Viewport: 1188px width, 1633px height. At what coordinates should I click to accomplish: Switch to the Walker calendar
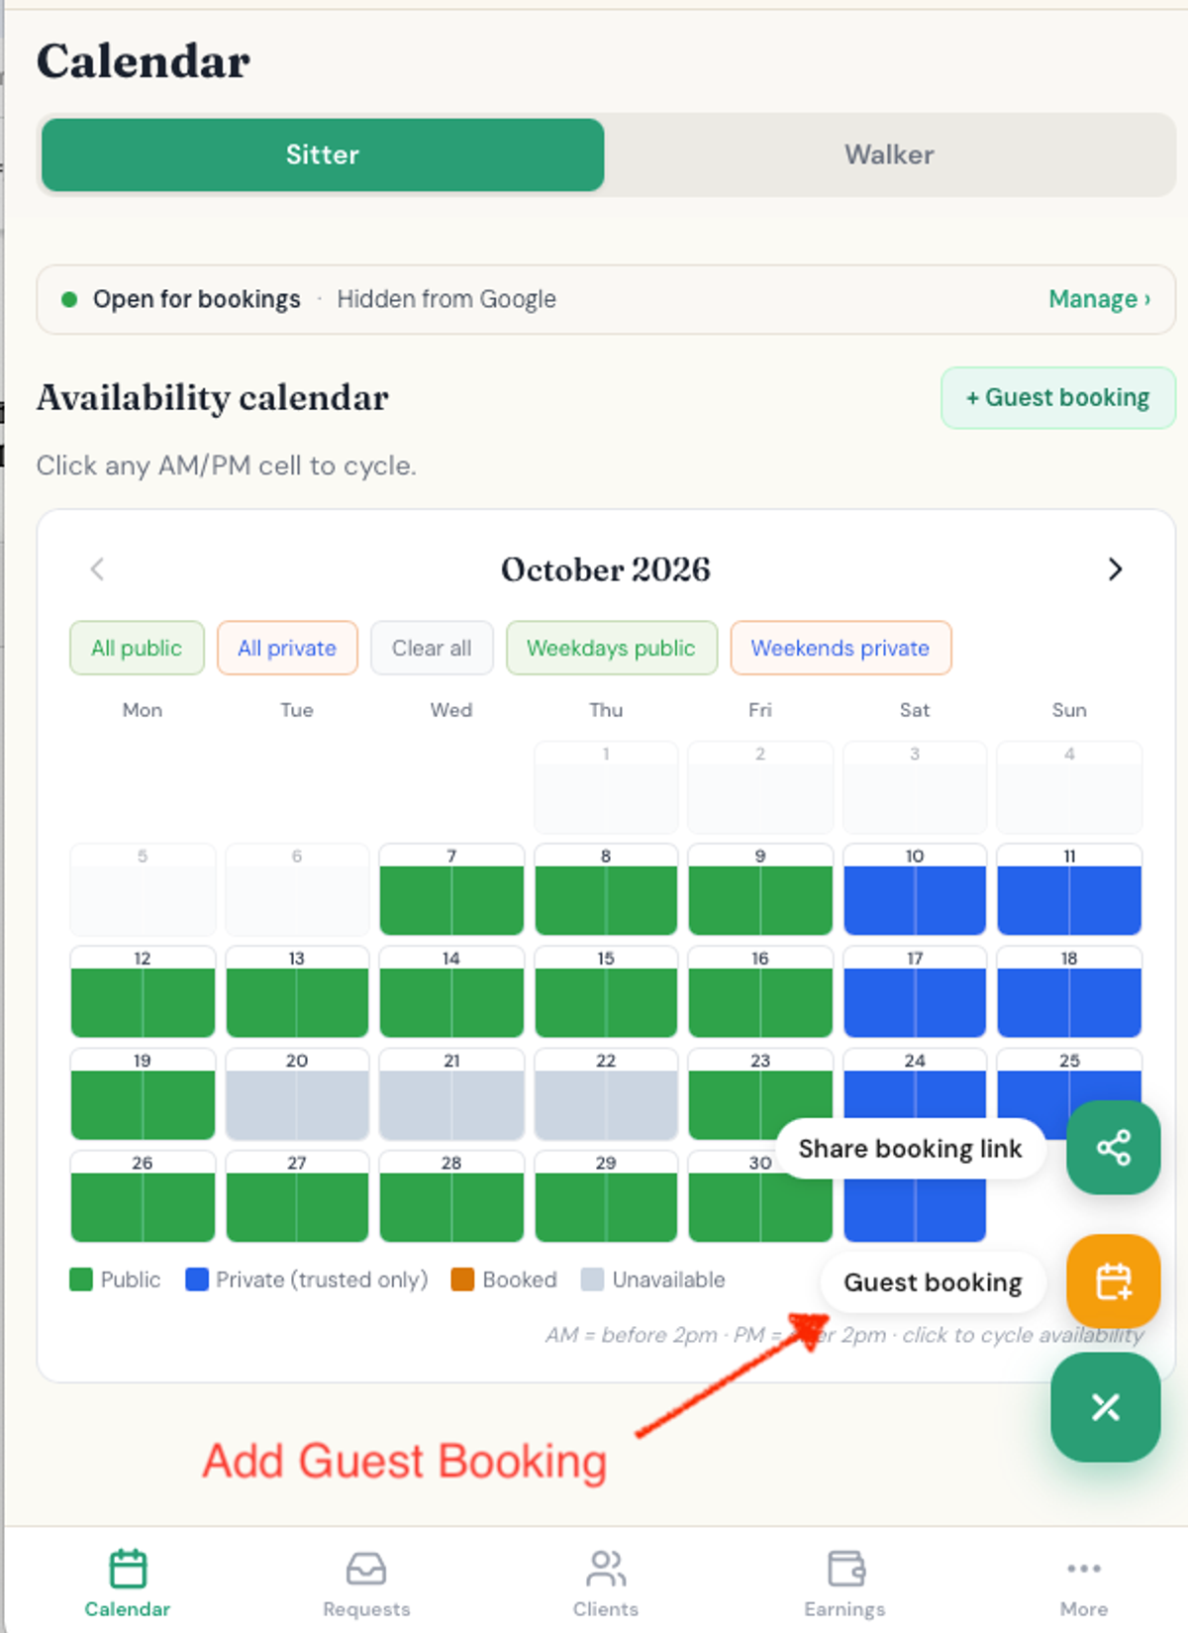[889, 154]
